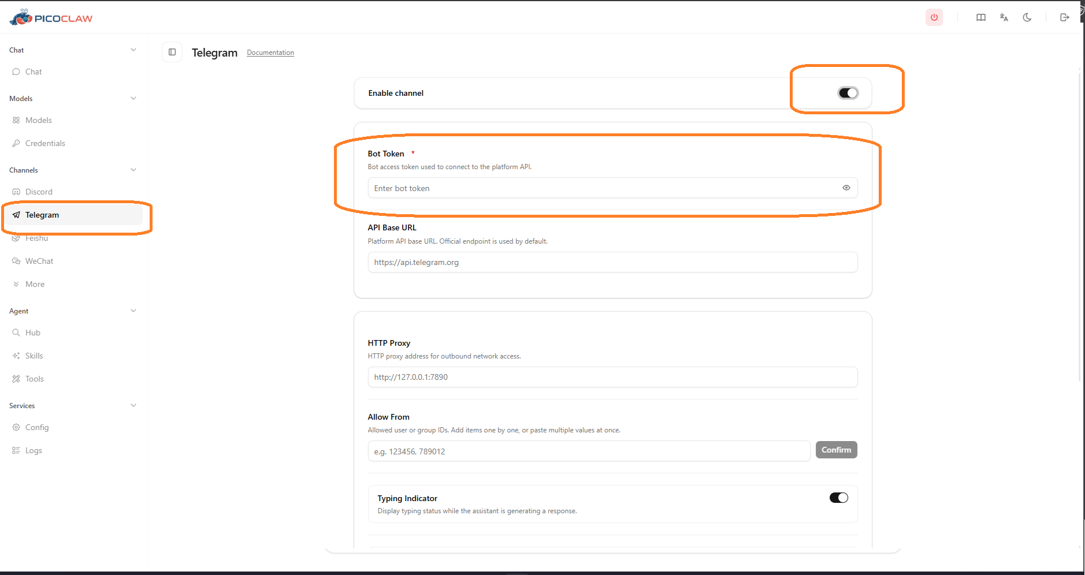Open the Config service page
1085x575 pixels.
pyautogui.click(x=73, y=427)
